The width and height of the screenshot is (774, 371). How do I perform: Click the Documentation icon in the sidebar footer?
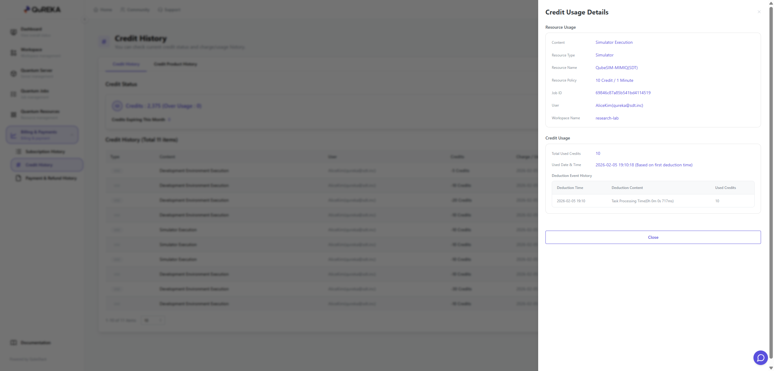coord(14,343)
